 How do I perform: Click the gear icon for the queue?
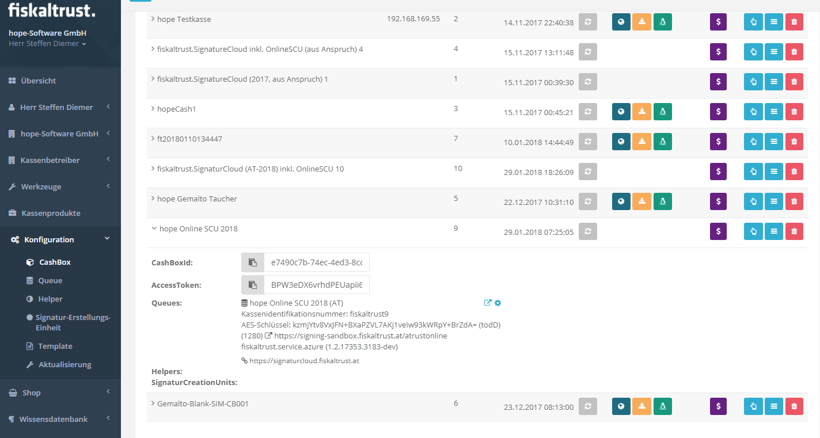click(498, 303)
